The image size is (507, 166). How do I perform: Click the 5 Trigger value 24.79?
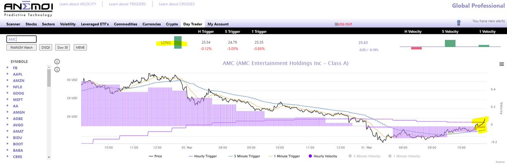pos(232,42)
